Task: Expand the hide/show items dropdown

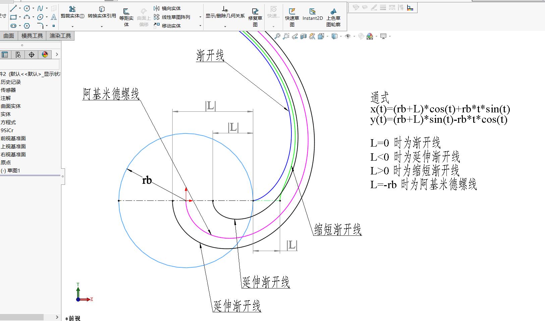Action: (354, 36)
